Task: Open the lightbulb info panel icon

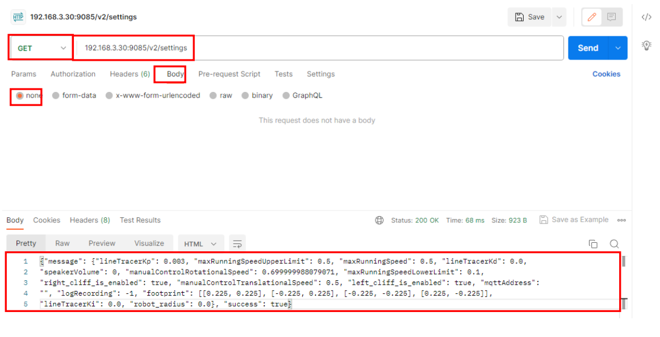Action: tap(646, 45)
